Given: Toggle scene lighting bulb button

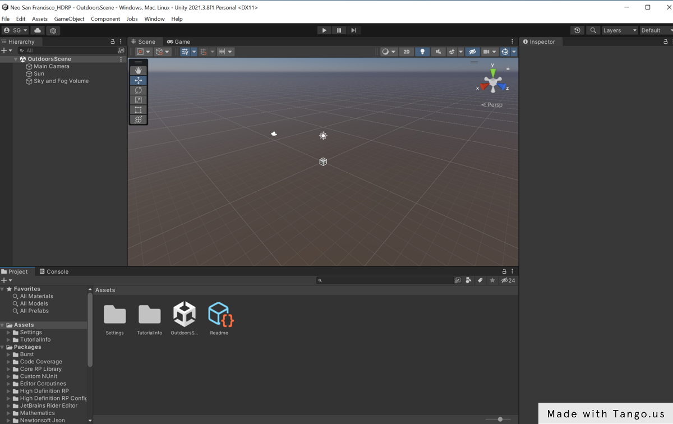Looking at the screenshot, I should 422,52.
